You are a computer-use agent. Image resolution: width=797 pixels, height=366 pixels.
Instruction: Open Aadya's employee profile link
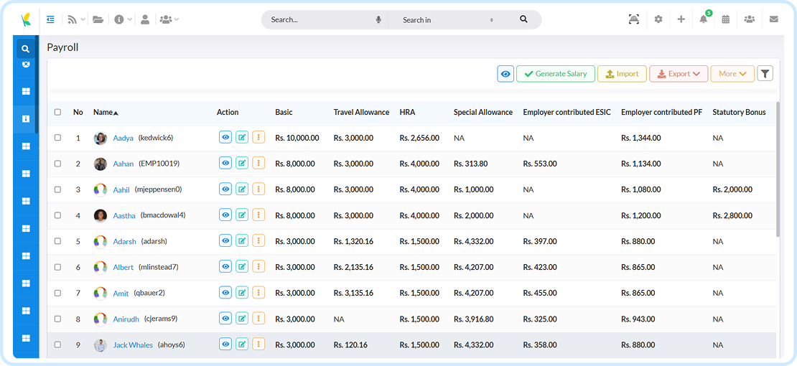click(123, 138)
